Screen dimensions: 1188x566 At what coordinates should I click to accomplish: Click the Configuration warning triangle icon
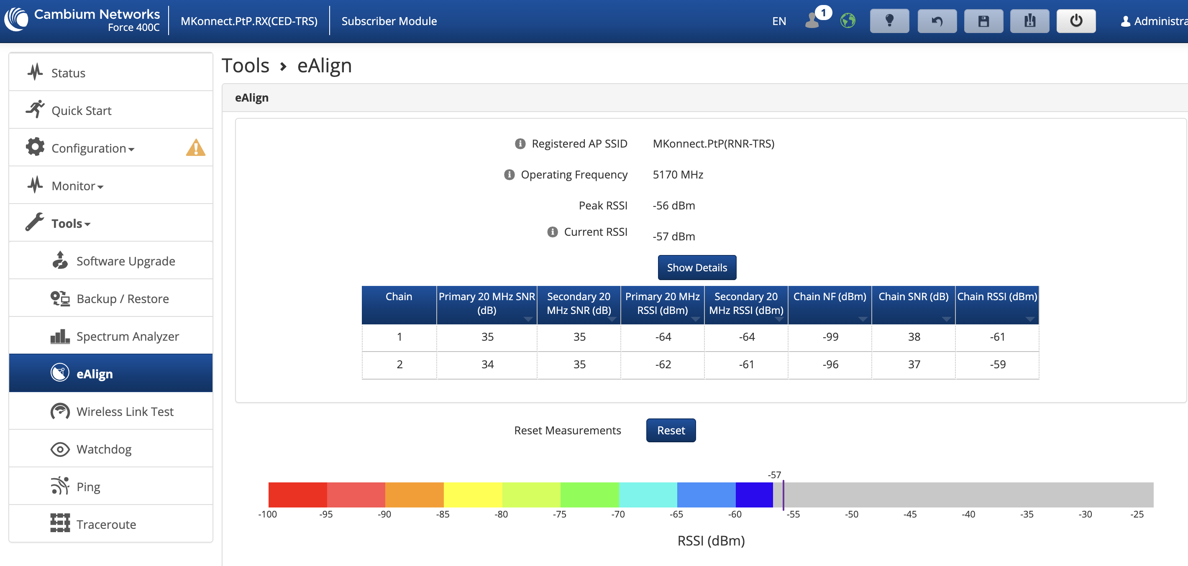point(195,148)
